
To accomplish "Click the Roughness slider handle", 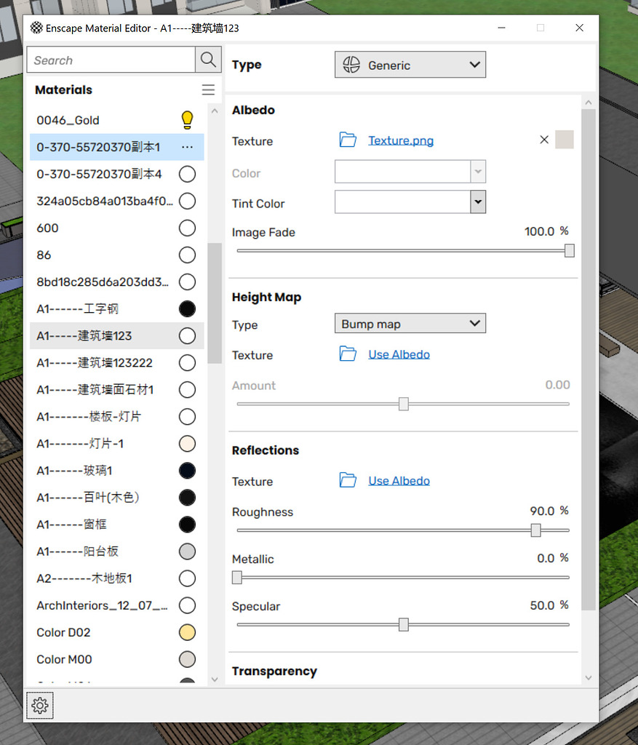I will 536,530.
